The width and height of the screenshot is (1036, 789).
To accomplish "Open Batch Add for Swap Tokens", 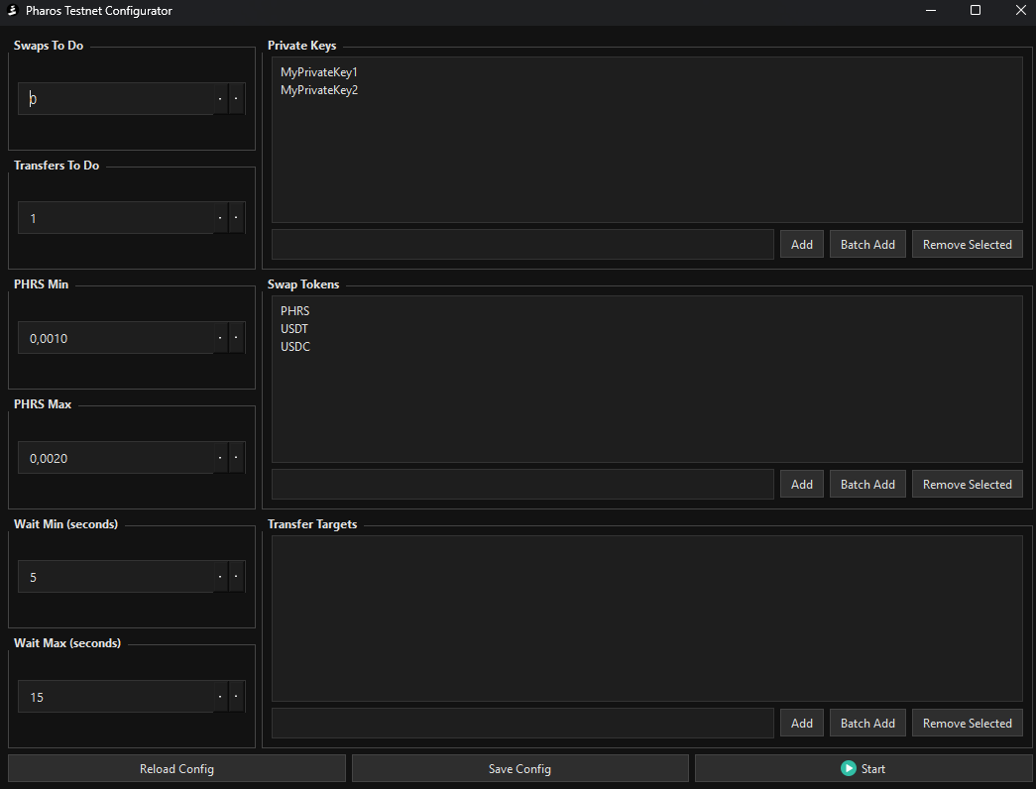I will (x=867, y=485).
